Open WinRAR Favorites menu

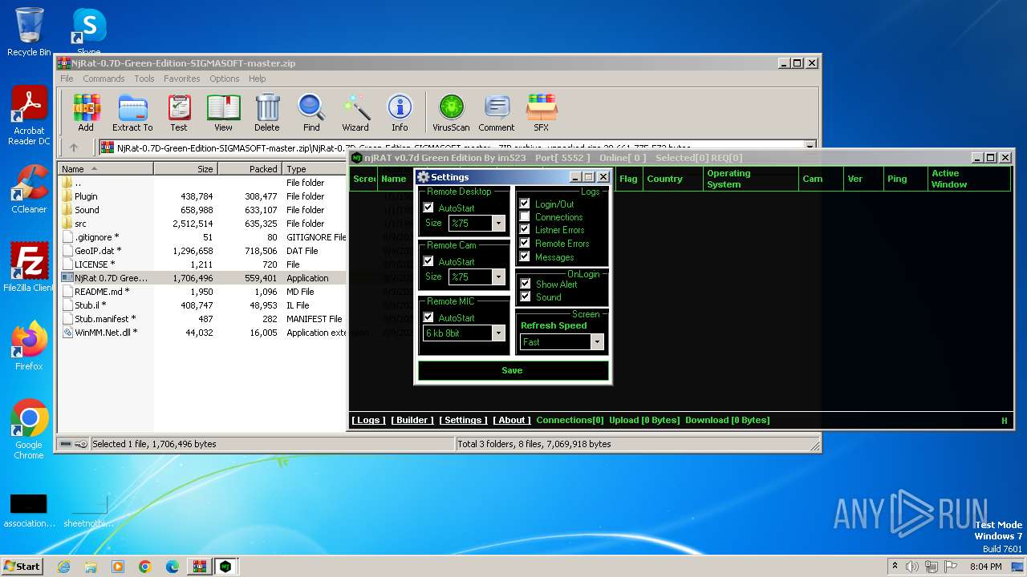pyautogui.click(x=182, y=79)
